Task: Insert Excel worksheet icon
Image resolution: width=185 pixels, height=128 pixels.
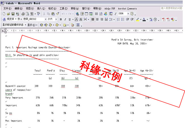Action: [x=91, y=14]
